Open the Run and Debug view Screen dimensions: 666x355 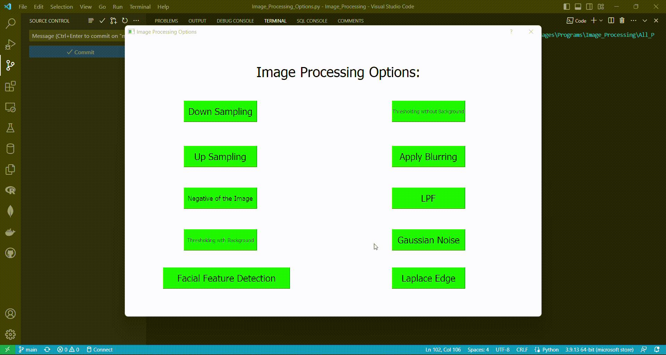click(10, 44)
